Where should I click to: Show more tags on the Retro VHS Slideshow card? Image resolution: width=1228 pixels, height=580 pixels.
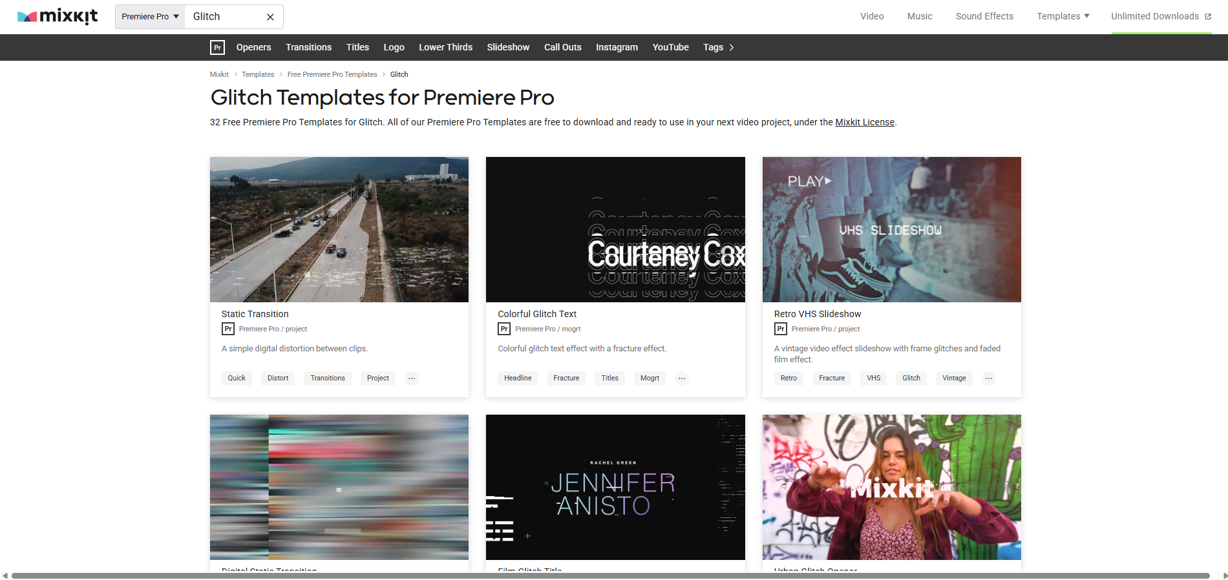coord(989,378)
